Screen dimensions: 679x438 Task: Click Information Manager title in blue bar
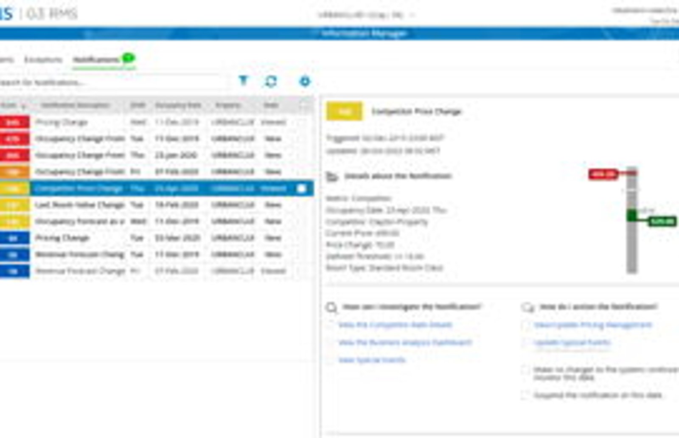[x=364, y=33]
